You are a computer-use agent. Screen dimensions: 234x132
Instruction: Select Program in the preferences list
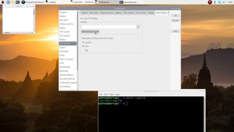pyautogui.click(x=68, y=12)
